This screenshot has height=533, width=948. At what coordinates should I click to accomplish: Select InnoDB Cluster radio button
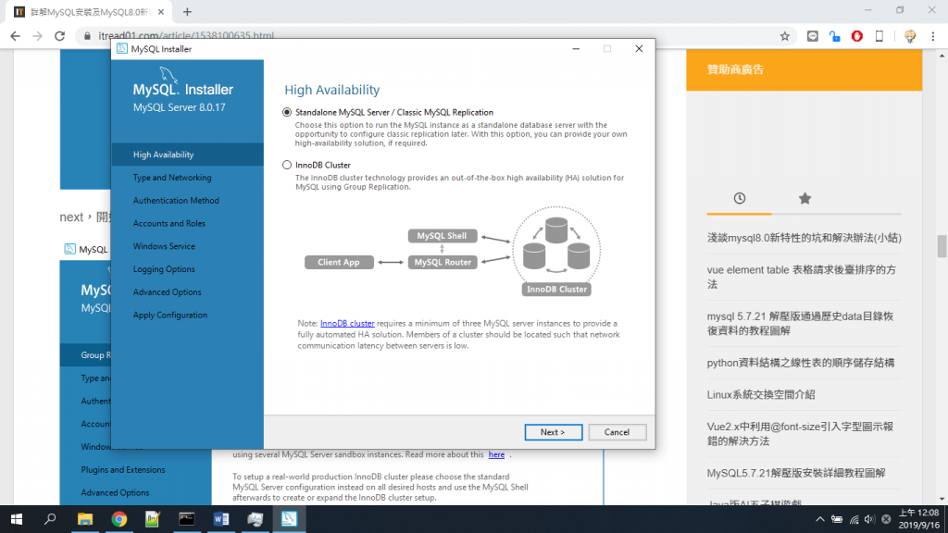(287, 165)
